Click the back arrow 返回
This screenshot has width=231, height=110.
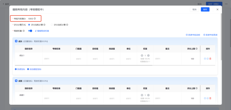click(3, 4)
